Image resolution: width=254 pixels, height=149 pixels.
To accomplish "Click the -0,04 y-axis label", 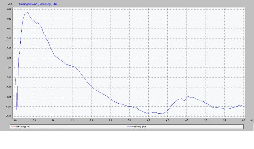I will pos(9,97).
